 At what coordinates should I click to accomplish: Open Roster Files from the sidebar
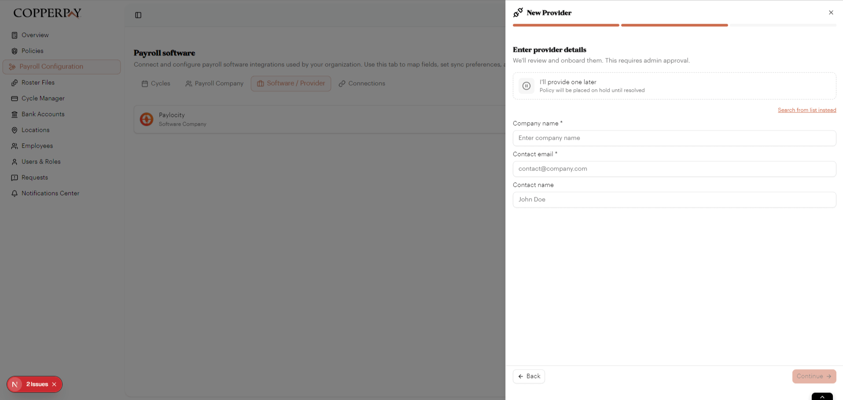(x=38, y=82)
